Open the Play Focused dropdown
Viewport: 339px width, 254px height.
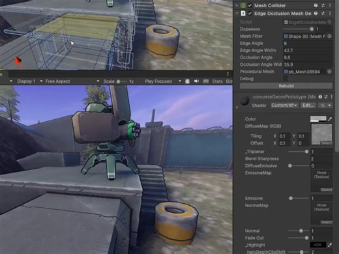(x=163, y=81)
